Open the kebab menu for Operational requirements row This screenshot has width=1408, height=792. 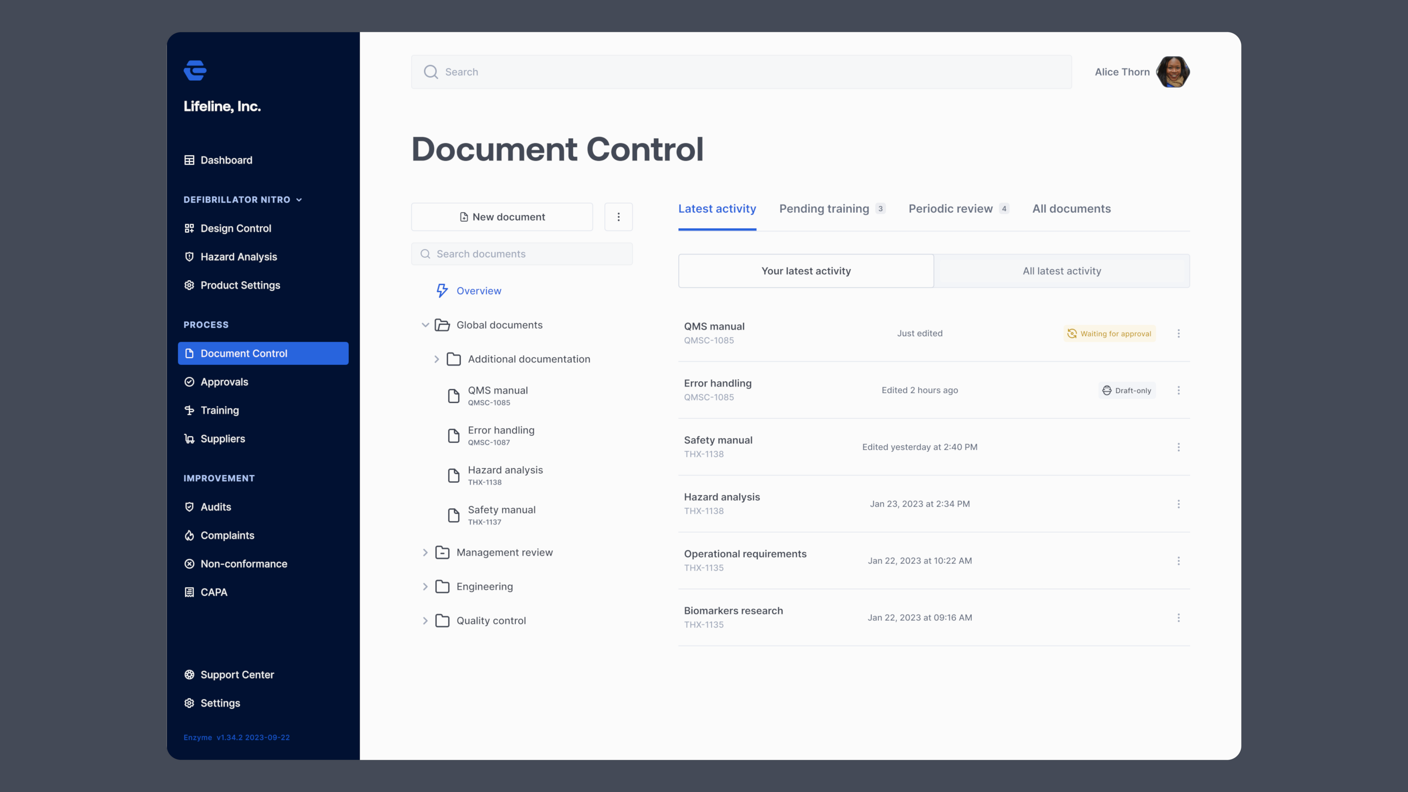pos(1178,561)
